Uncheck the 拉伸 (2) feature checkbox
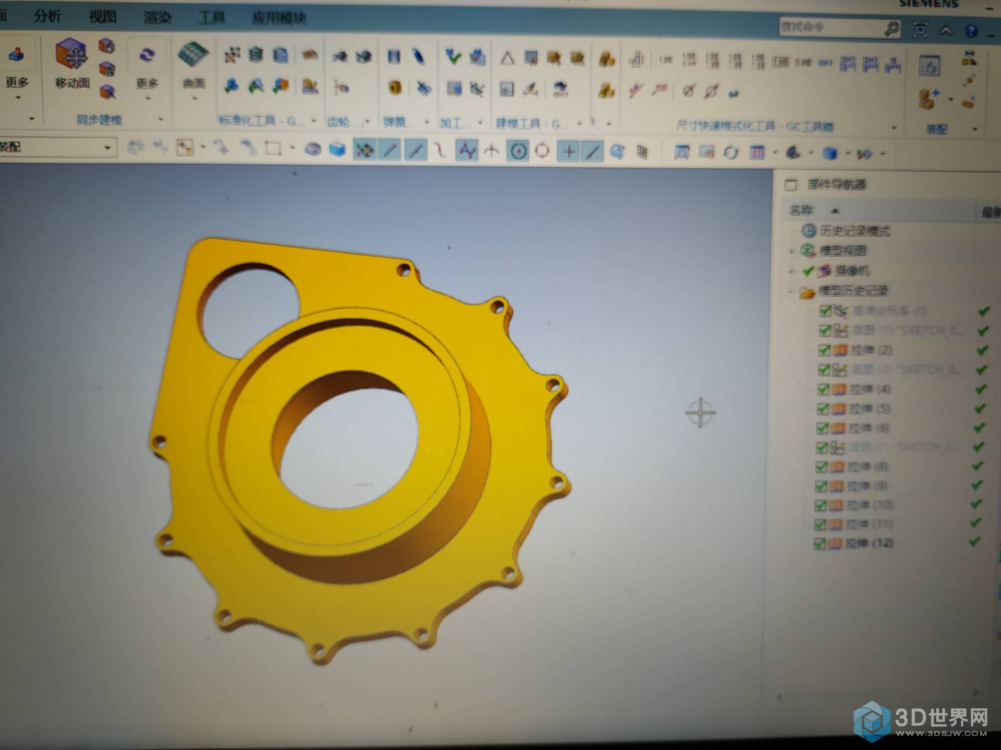The height and width of the screenshot is (750, 1001). [824, 350]
